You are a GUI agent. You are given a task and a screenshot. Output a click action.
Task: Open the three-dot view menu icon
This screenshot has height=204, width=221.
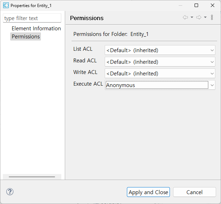pyautogui.click(x=212, y=17)
